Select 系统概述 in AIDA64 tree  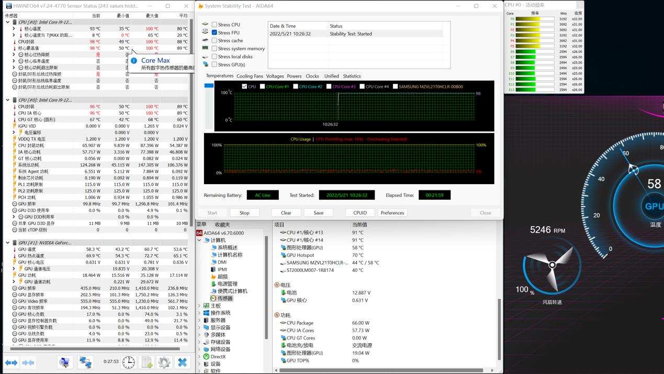[x=224, y=247]
